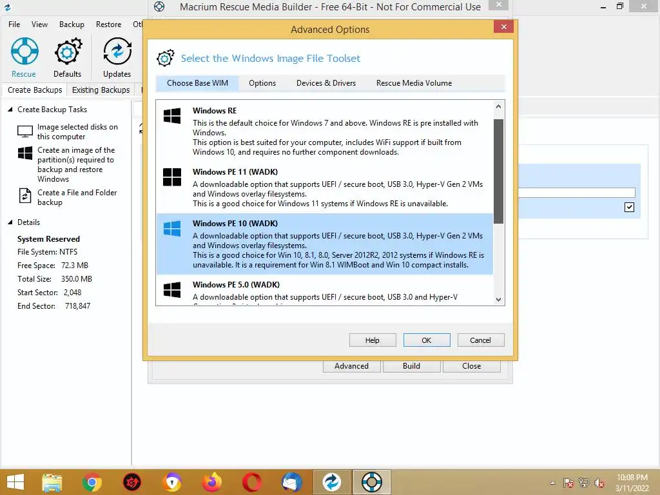Show hidden tray icons arrow

(x=552, y=483)
